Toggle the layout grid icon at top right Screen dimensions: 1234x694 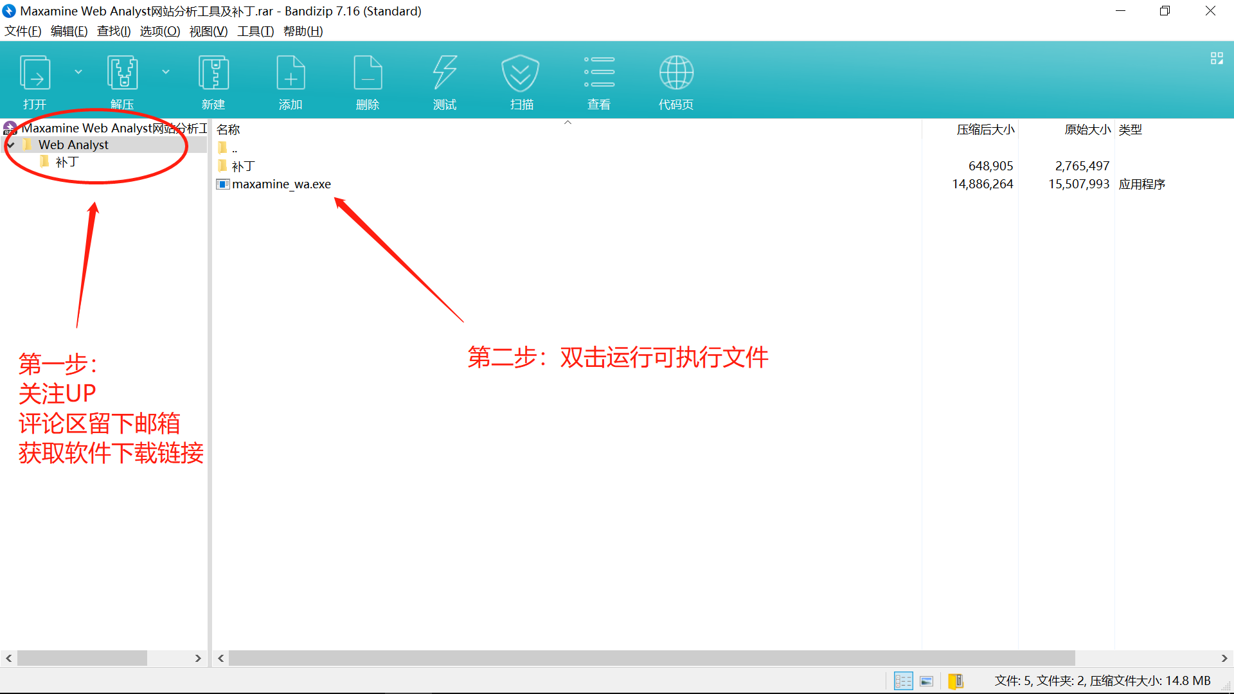pos(1217,58)
